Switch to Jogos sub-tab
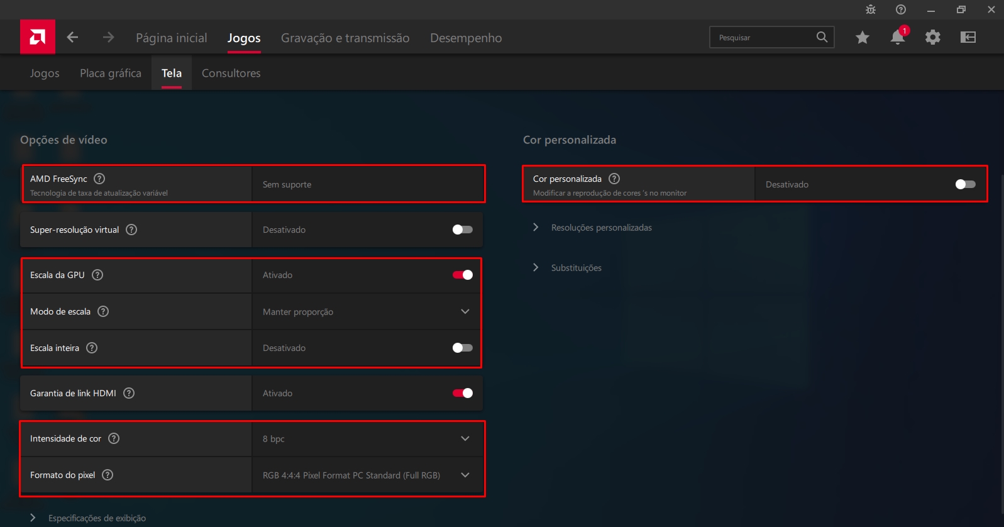 [x=45, y=73]
